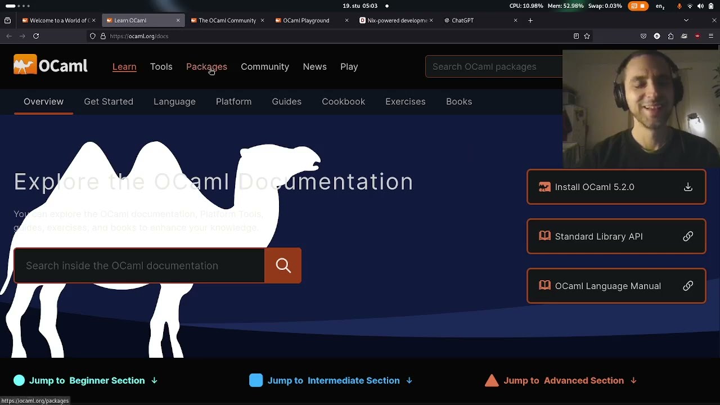Screen dimensions: 720x405
Task: Click the screen recording indicator in the top bar
Action: pos(638,6)
